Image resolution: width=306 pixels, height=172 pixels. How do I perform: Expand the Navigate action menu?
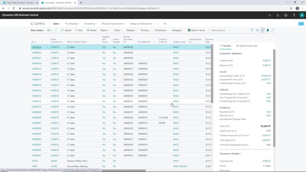tap(178, 30)
